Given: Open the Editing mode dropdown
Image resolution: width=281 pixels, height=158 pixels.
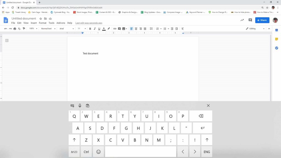Looking at the screenshot, I should pyautogui.click(x=255, y=29).
